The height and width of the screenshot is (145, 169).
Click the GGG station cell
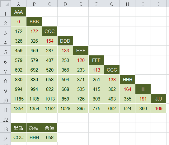(112, 70)
